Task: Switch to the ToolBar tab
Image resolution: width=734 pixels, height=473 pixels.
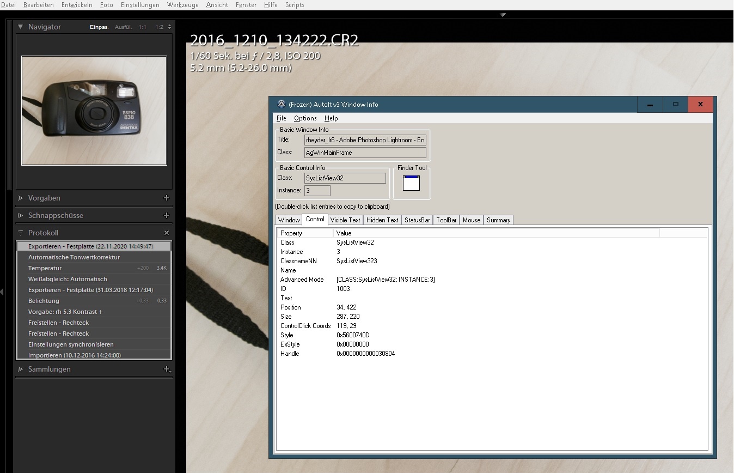Action: (446, 220)
